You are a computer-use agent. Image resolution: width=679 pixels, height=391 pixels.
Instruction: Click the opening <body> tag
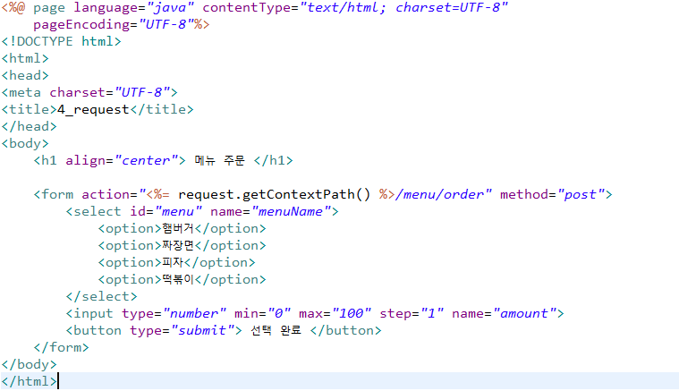pos(25,143)
